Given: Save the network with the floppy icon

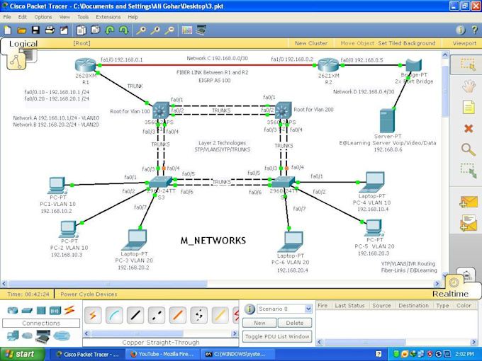Looking at the screenshot, I should (35, 30).
